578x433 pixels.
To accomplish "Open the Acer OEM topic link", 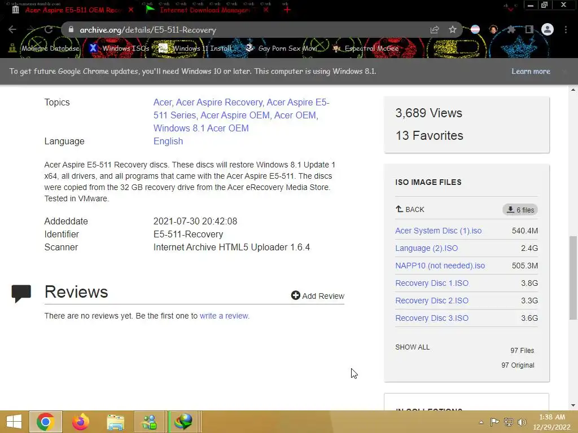I will (x=296, y=115).
